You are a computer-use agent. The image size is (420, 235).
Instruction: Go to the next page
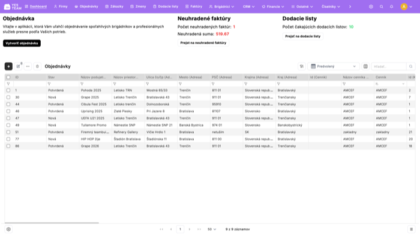[x=190, y=229]
